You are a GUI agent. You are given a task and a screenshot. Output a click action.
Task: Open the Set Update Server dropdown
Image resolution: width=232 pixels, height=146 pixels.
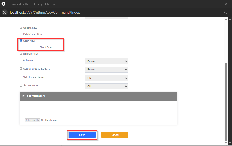106,78
